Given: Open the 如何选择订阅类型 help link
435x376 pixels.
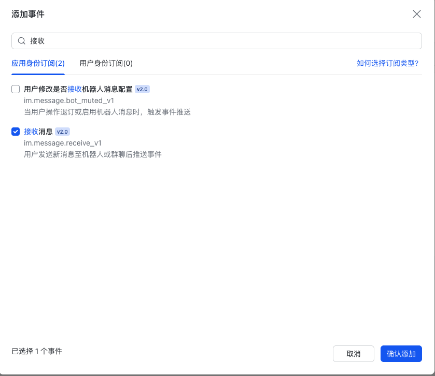Looking at the screenshot, I should [388, 63].
